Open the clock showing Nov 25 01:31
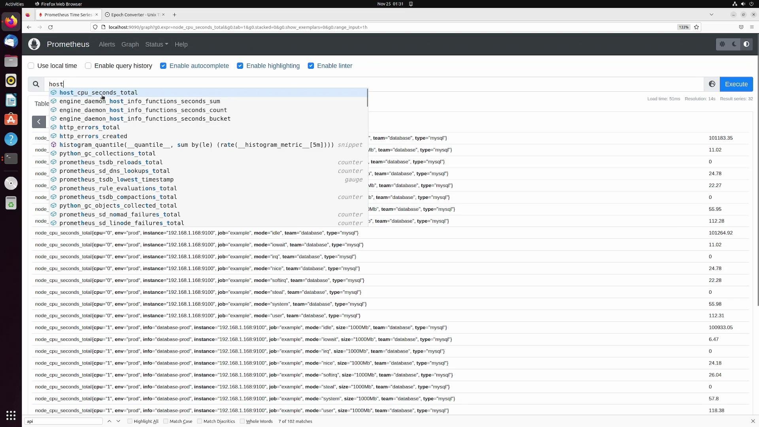Image resolution: width=759 pixels, height=427 pixels. click(x=390, y=4)
